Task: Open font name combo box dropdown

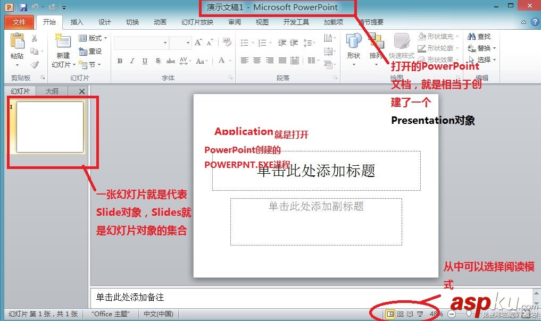Action: [x=165, y=43]
